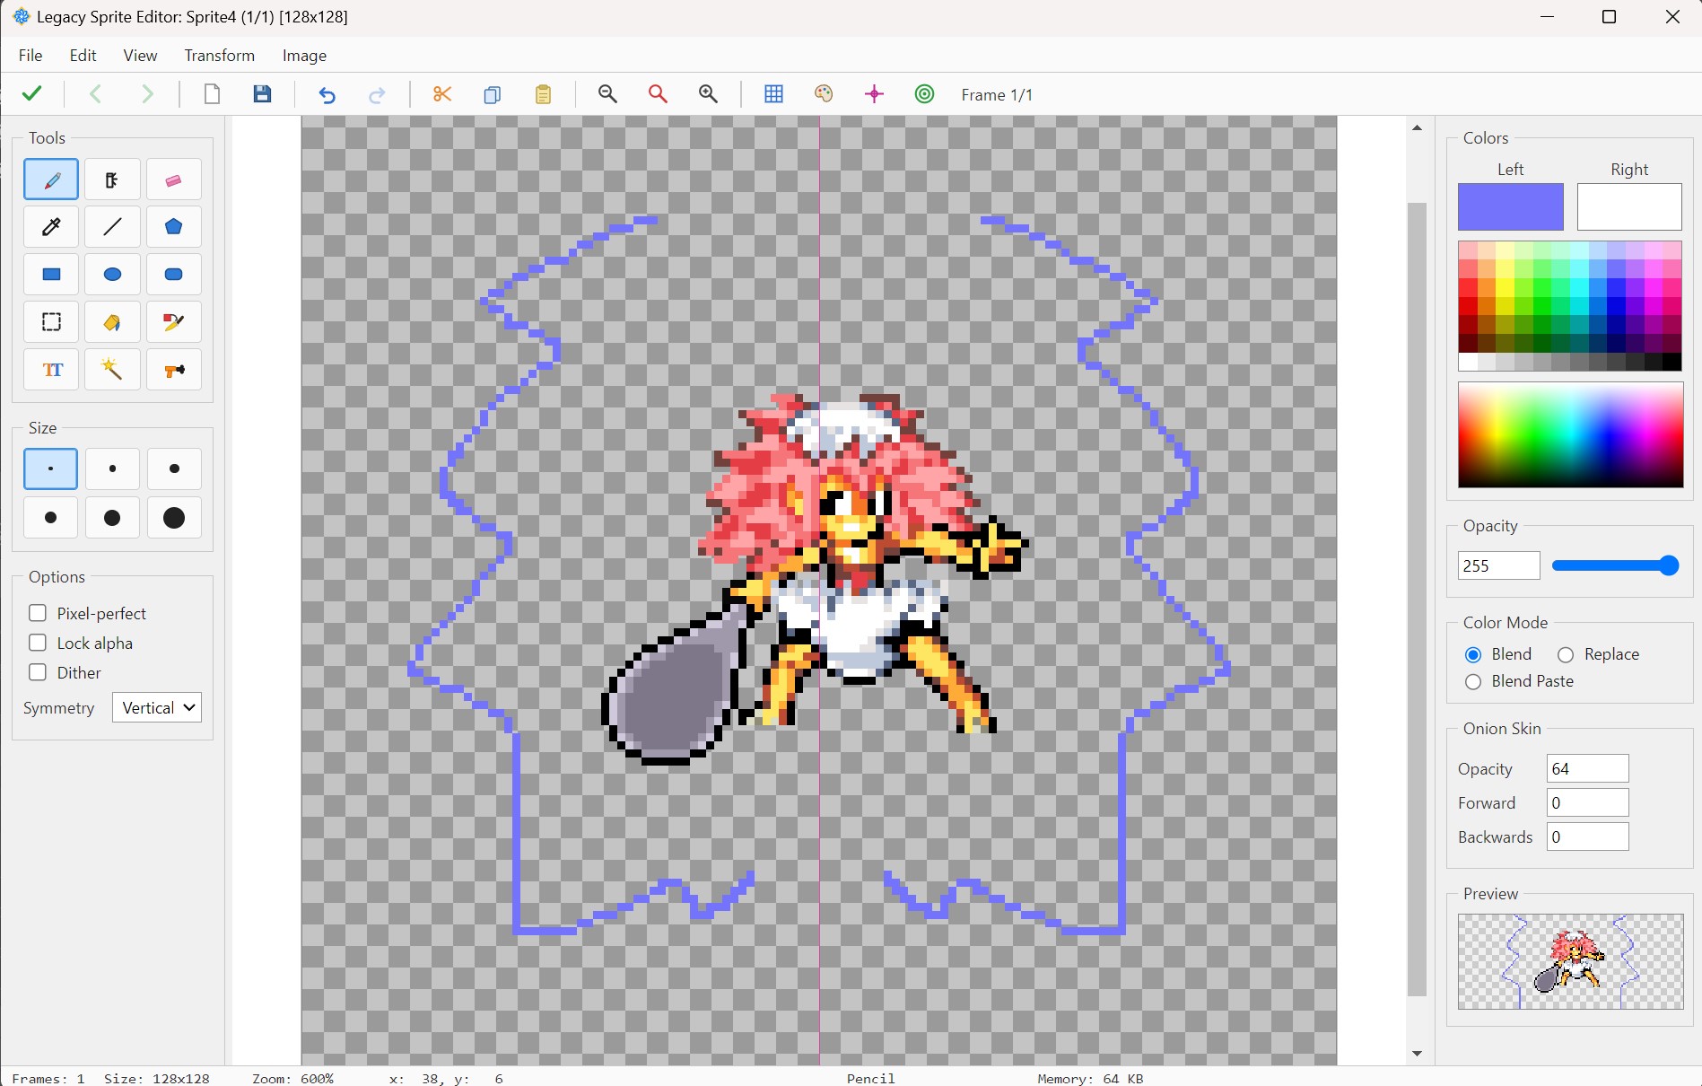This screenshot has width=1702, height=1086.
Task: Click the Opacity slider handle
Action: [x=1669, y=565]
